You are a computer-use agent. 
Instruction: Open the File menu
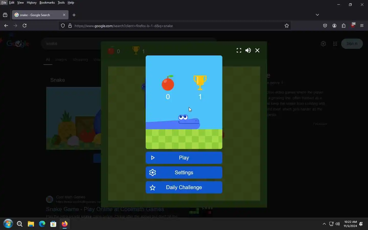click(4, 3)
